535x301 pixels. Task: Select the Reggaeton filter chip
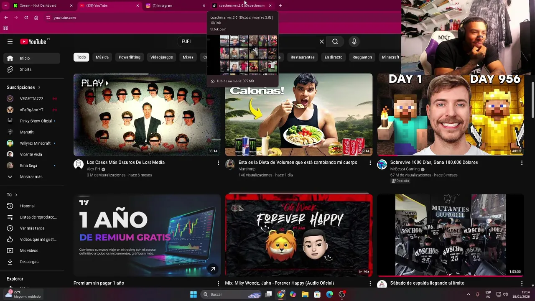click(x=362, y=57)
